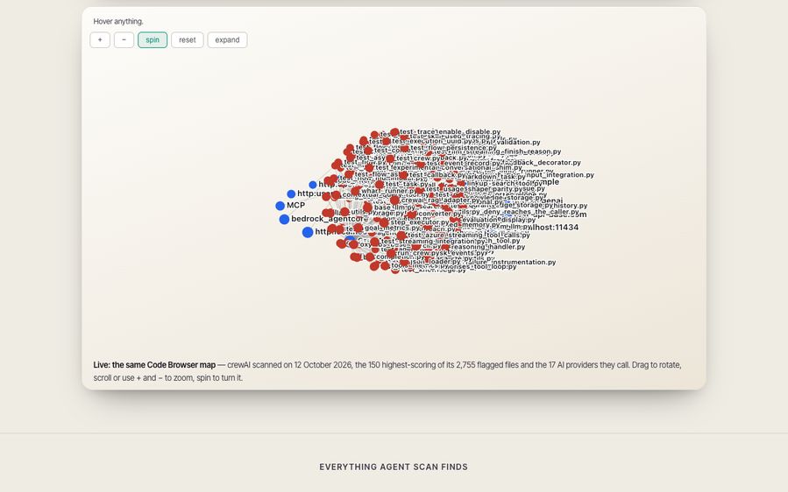Viewport: 788px width, 492px height.
Task: Click the step_executor.py label
Action: tap(420, 221)
